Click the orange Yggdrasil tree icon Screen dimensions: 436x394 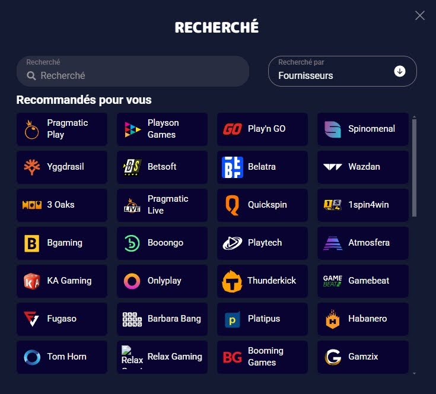[x=31, y=167]
